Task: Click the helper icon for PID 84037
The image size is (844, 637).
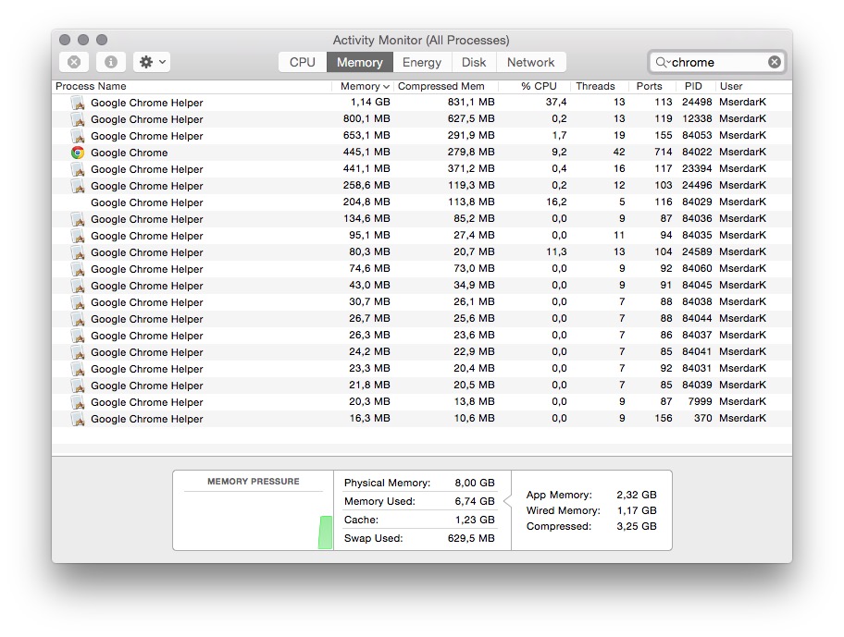Action: point(78,336)
